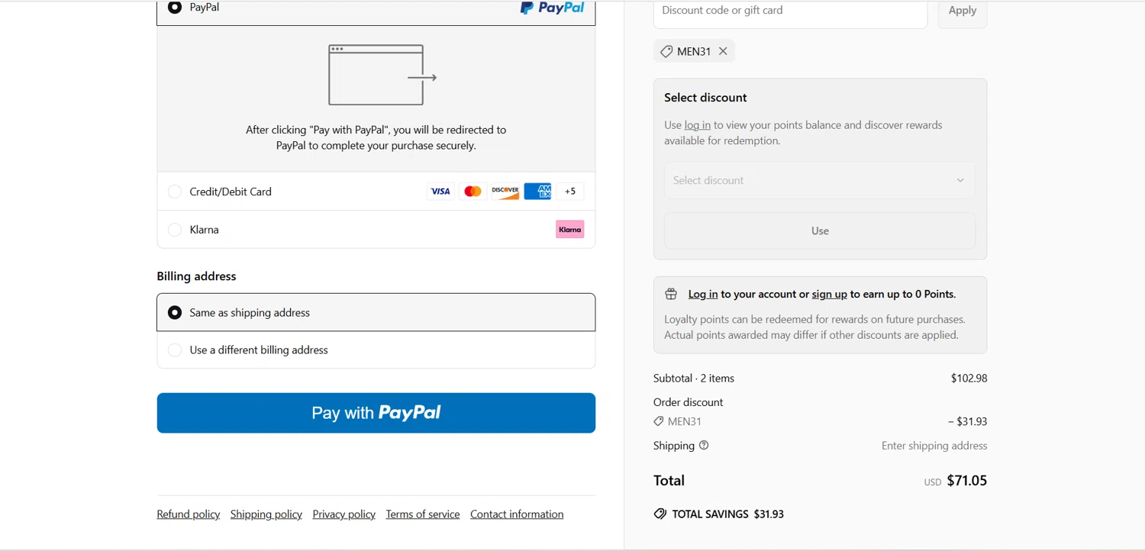
Task: Open the Select discount dropdown
Action: click(x=819, y=181)
